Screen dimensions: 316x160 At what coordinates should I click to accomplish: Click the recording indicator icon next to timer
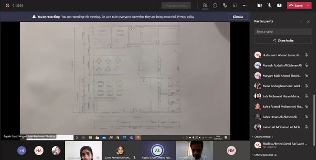click(x=8, y=6)
